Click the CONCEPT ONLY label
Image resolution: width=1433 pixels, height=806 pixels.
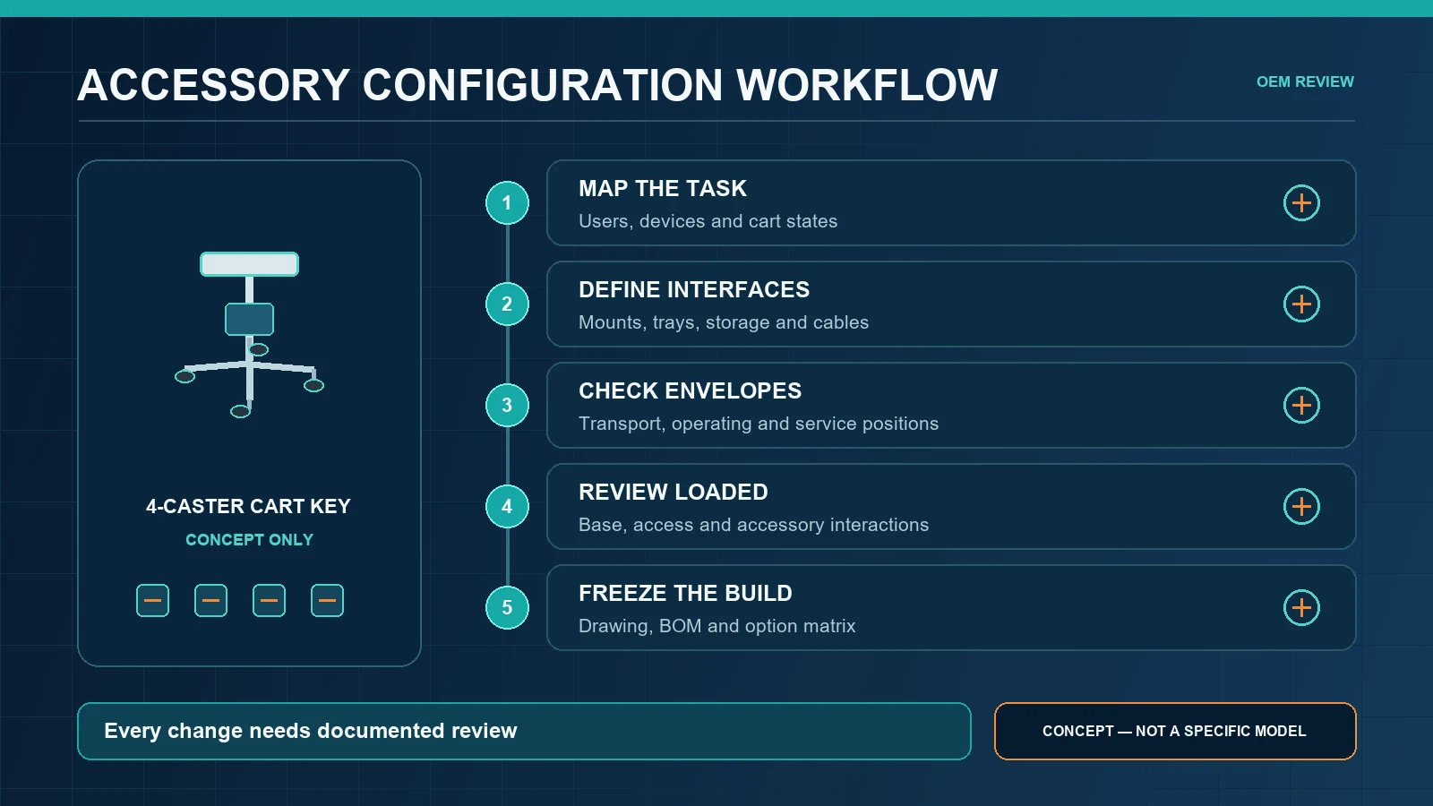point(249,540)
